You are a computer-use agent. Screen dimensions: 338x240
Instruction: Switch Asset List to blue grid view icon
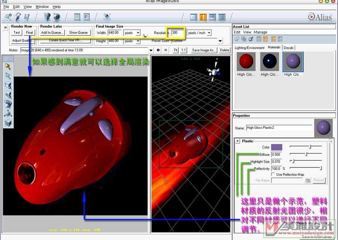[259, 39]
